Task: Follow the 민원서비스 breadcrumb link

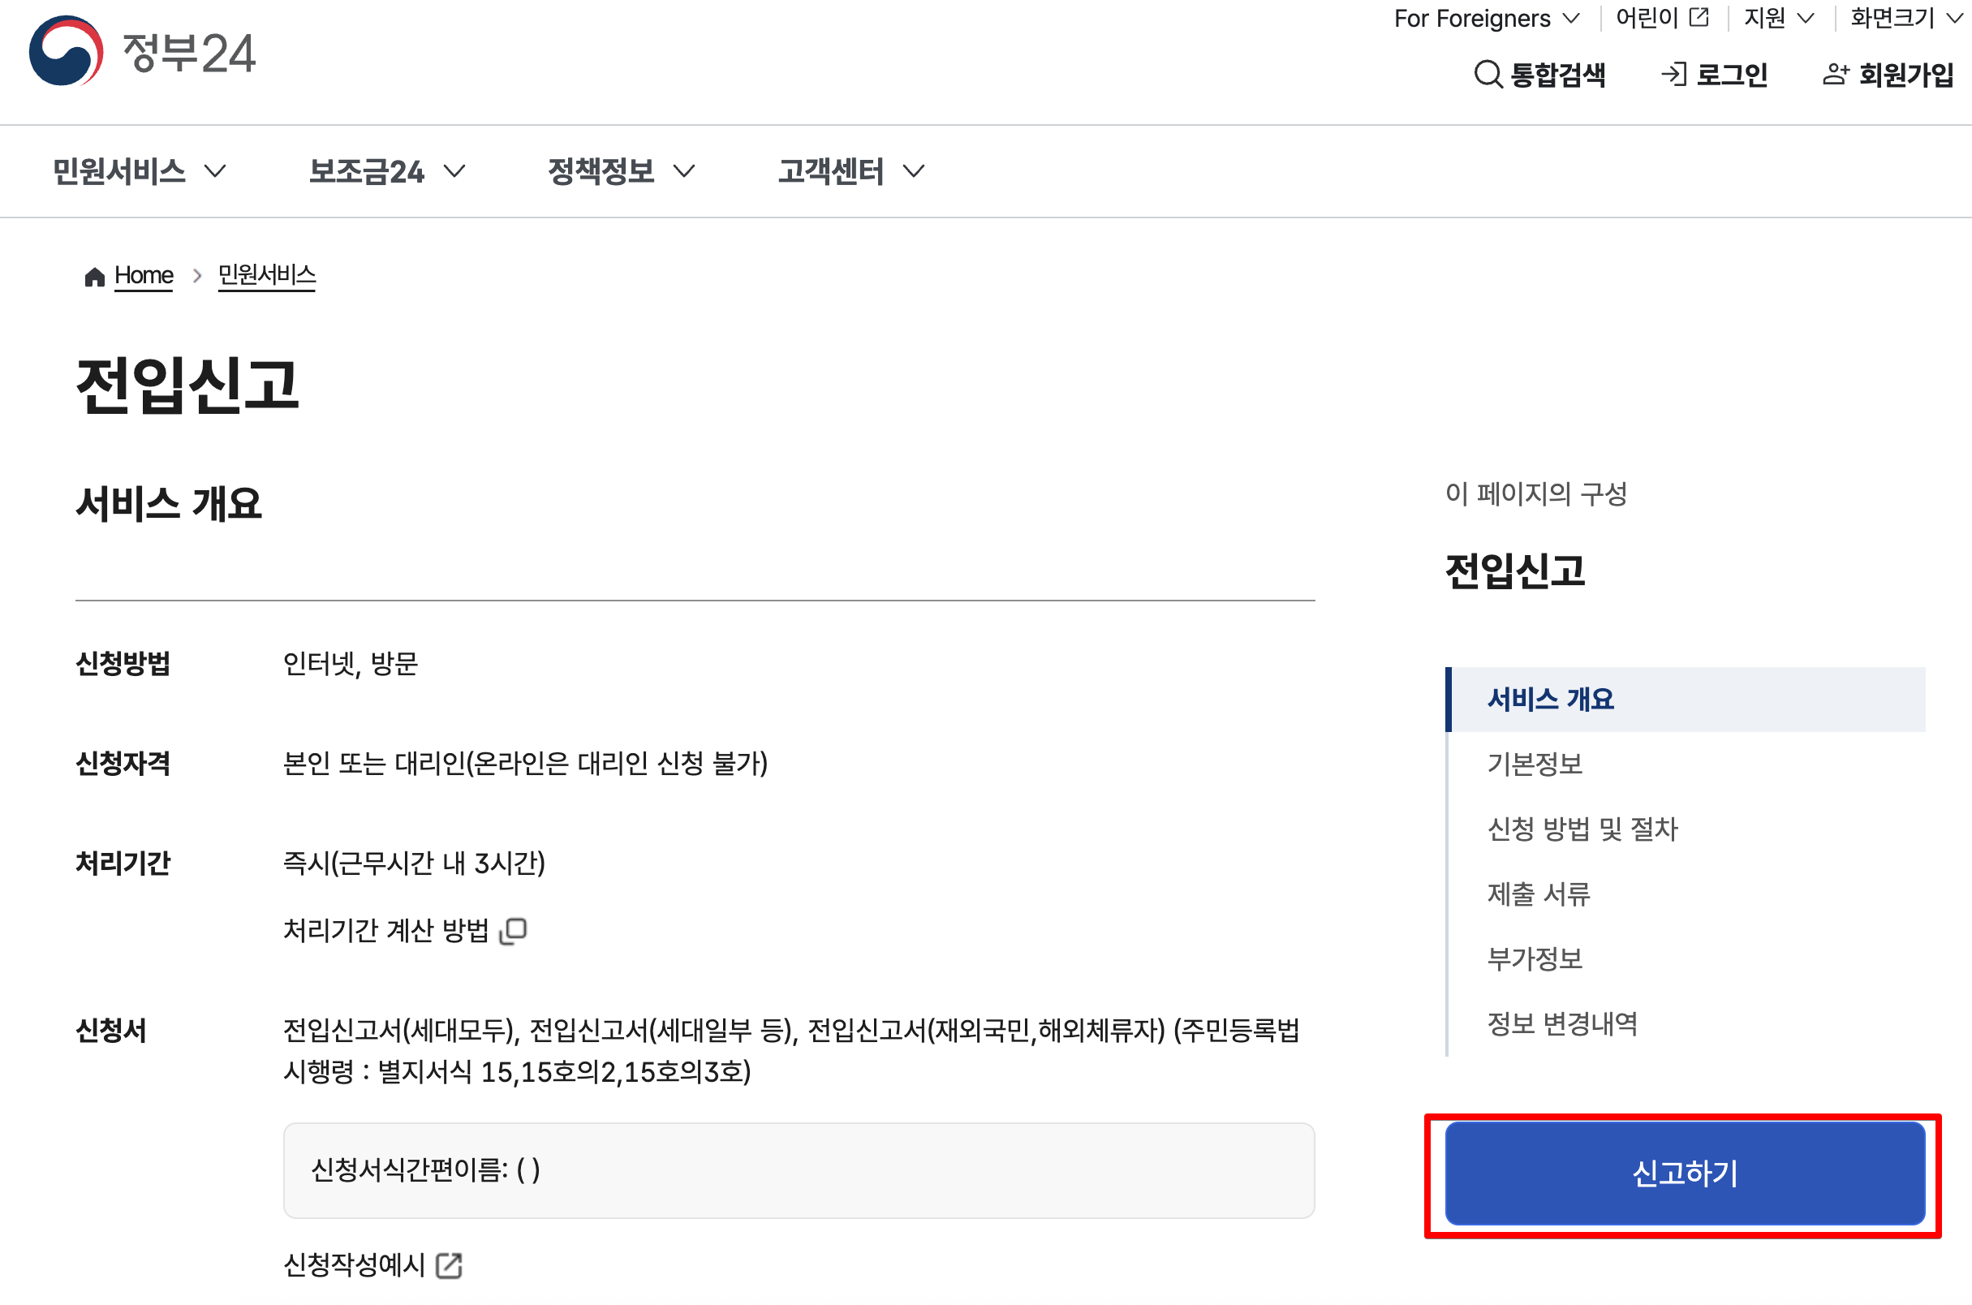Action: click(x=267, y=275)
